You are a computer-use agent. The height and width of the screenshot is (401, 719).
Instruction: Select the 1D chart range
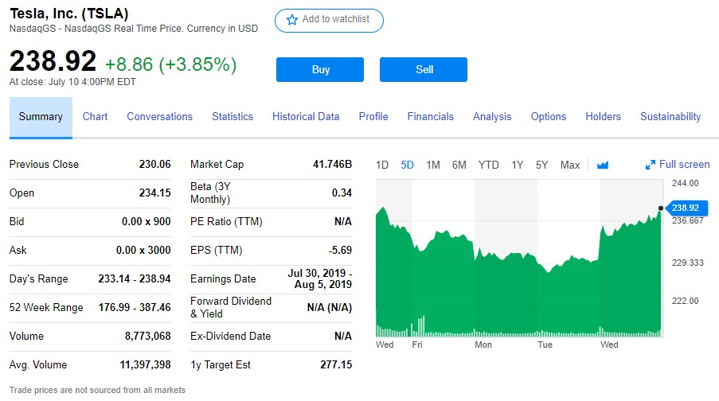(382, 165)
